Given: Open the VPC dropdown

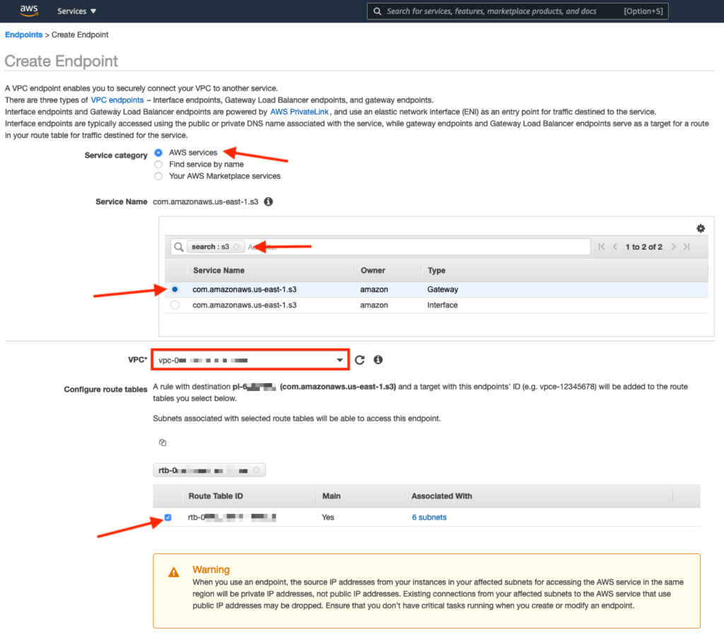Looking at the screenshot, I should 250,360.
